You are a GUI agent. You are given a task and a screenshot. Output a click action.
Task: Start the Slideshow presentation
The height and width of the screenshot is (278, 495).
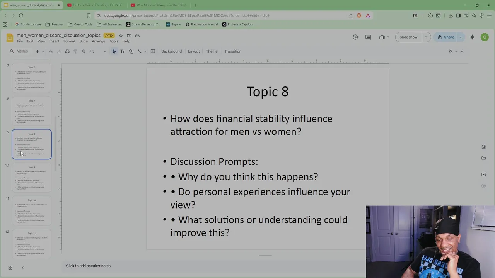pos(408,37)
